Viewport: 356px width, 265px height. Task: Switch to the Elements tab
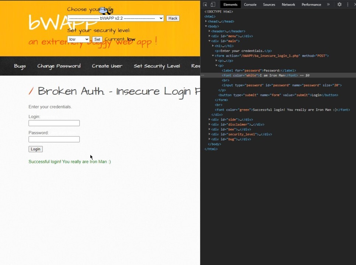(x=230, y=4)
